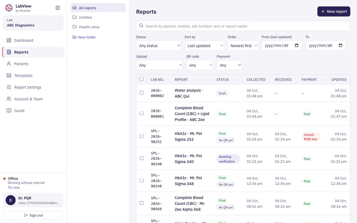Tick the SPL-2026-90568 row checkbox
Viewport: 357px width, 223px height.
(x=142, y=203)
